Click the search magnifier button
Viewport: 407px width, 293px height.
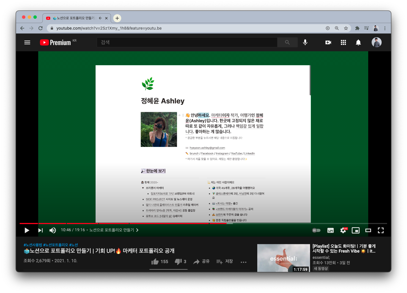click(287, 42)
